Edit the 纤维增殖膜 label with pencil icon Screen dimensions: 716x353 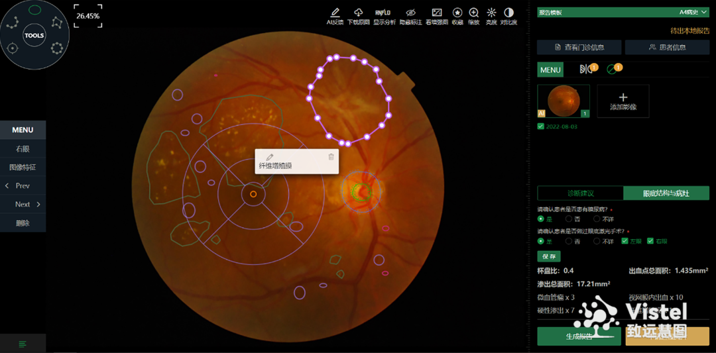(270, 157)
